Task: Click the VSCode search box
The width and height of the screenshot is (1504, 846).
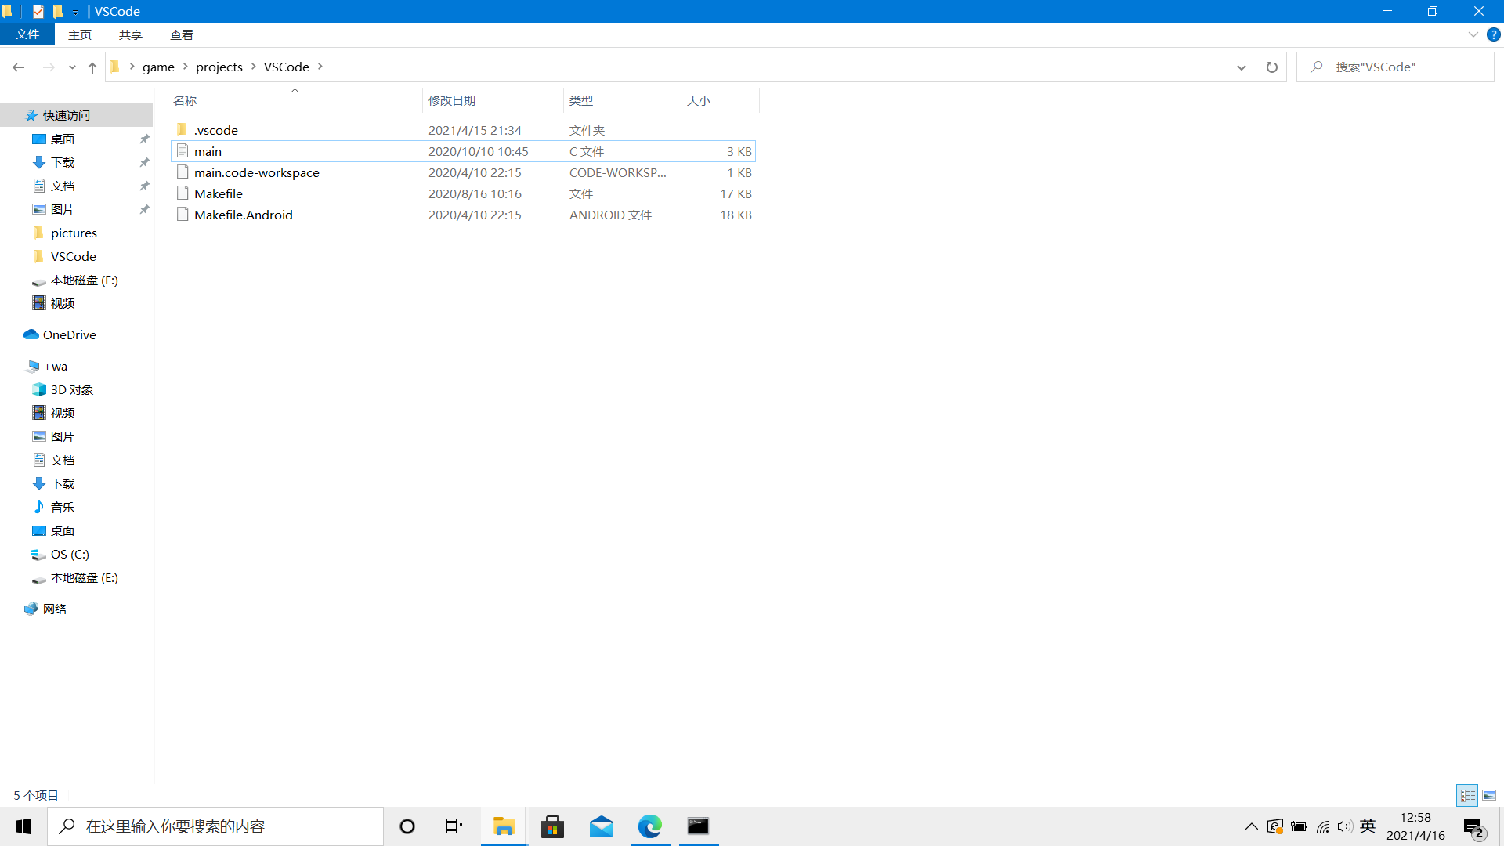Action: pos(1395,67)
